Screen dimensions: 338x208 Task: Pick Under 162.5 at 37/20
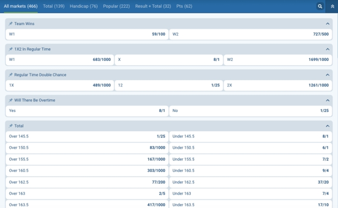[250, 182]
